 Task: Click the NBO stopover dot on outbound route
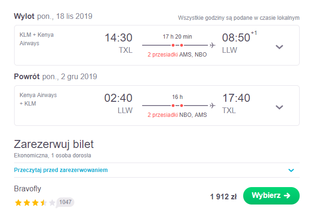182,45
